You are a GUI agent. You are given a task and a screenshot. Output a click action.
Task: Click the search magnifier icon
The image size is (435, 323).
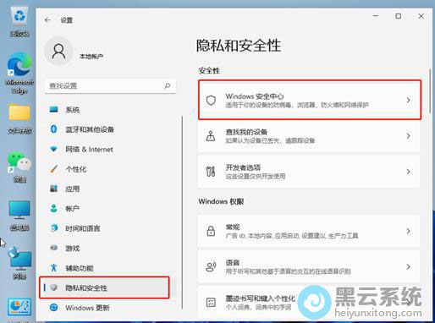(168, 85)
